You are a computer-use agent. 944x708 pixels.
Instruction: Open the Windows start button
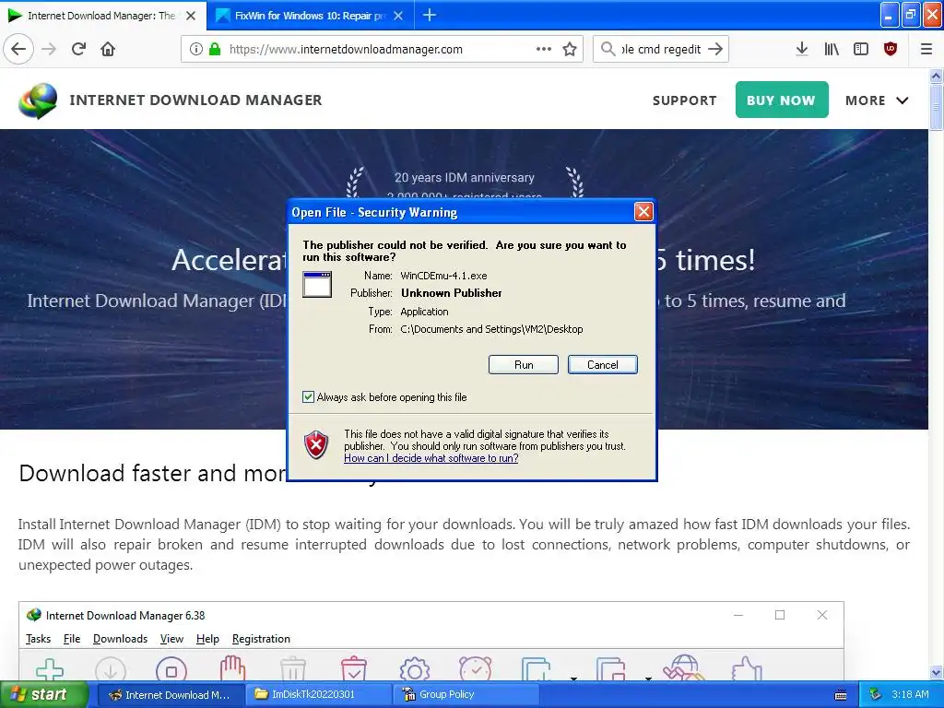point(43,694)
